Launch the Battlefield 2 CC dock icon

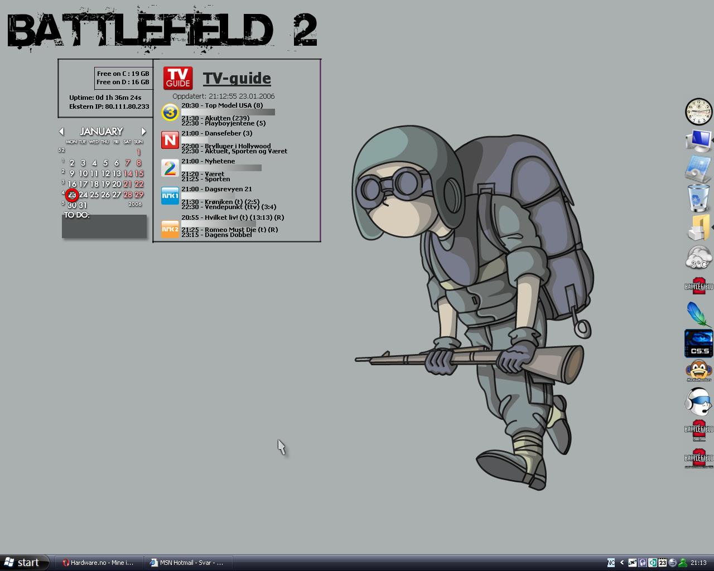click(x=699, y=430)
